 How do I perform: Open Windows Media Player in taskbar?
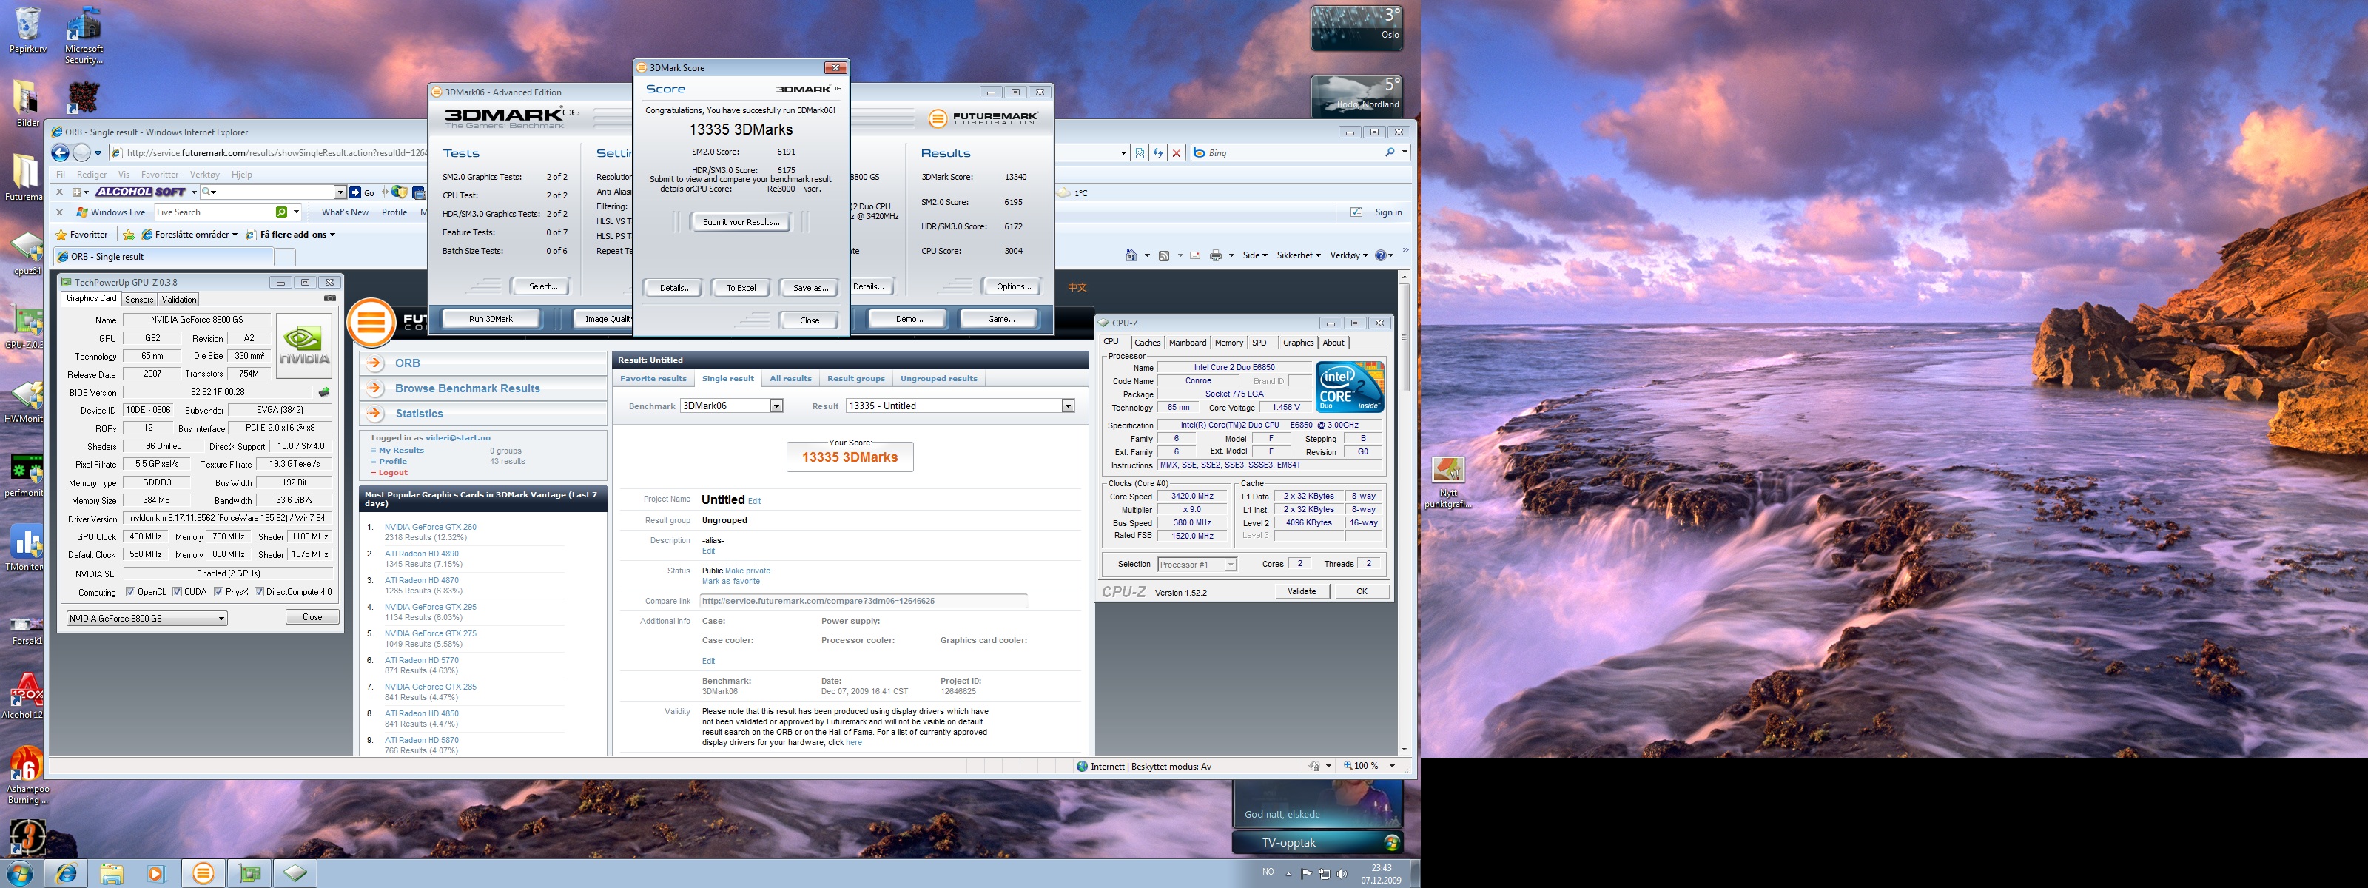click(155, 873)
